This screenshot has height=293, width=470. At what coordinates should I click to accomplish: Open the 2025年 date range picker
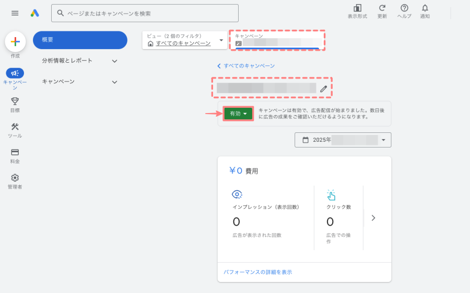[x=343, y=140]
